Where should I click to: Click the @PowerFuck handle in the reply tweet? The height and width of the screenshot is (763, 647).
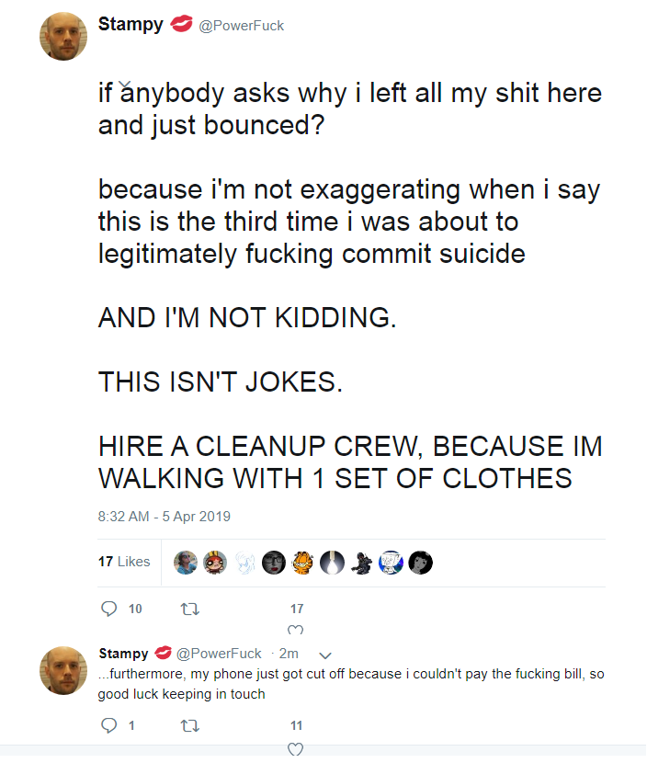pos(219,654)
